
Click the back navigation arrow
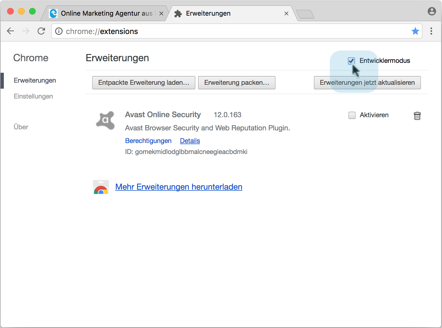10,31
